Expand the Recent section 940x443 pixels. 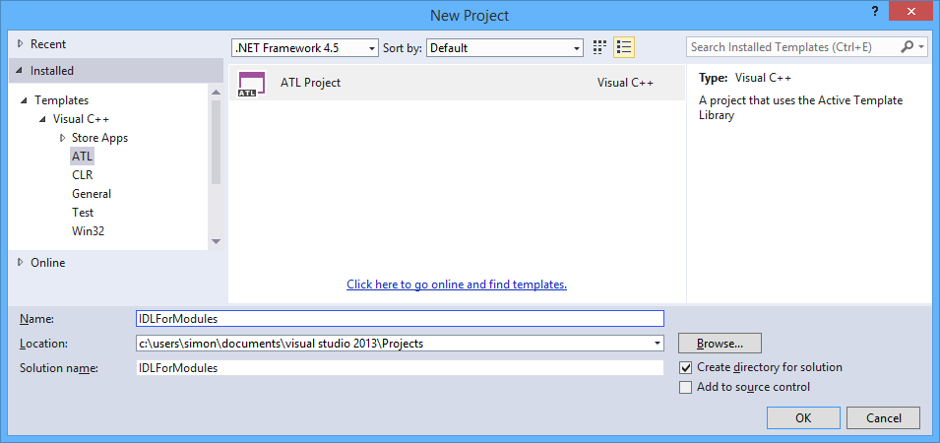(x=21, y=43)
